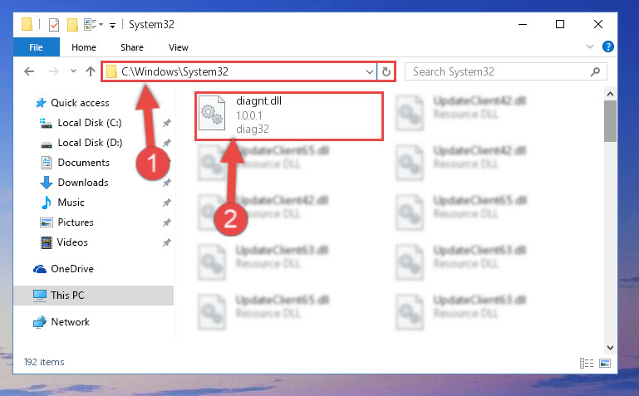Click the Properties checkmark quick access icon
The image size is (639, 396).
pos(54,25)
